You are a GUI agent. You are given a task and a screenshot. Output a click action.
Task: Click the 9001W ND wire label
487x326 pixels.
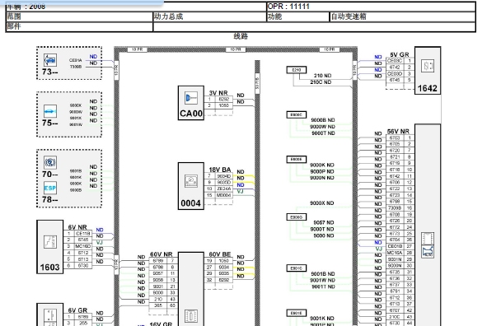tap(322, 280)
